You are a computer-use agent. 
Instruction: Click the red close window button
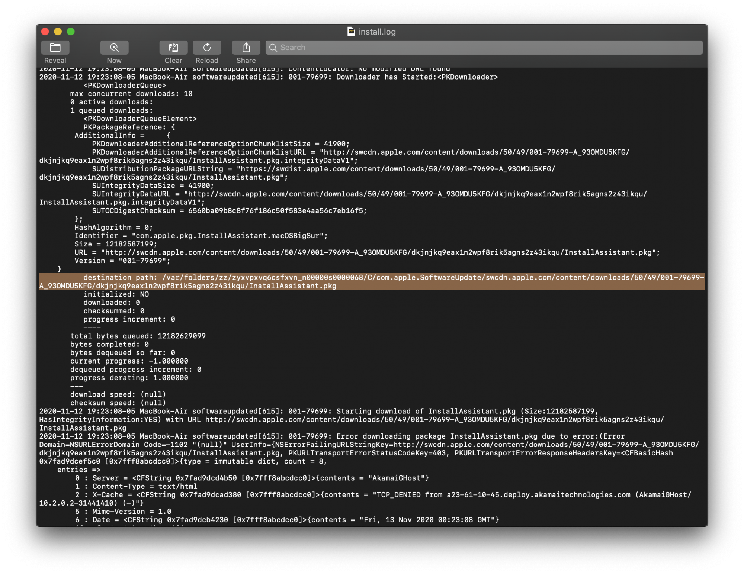[x=45, y=32]
